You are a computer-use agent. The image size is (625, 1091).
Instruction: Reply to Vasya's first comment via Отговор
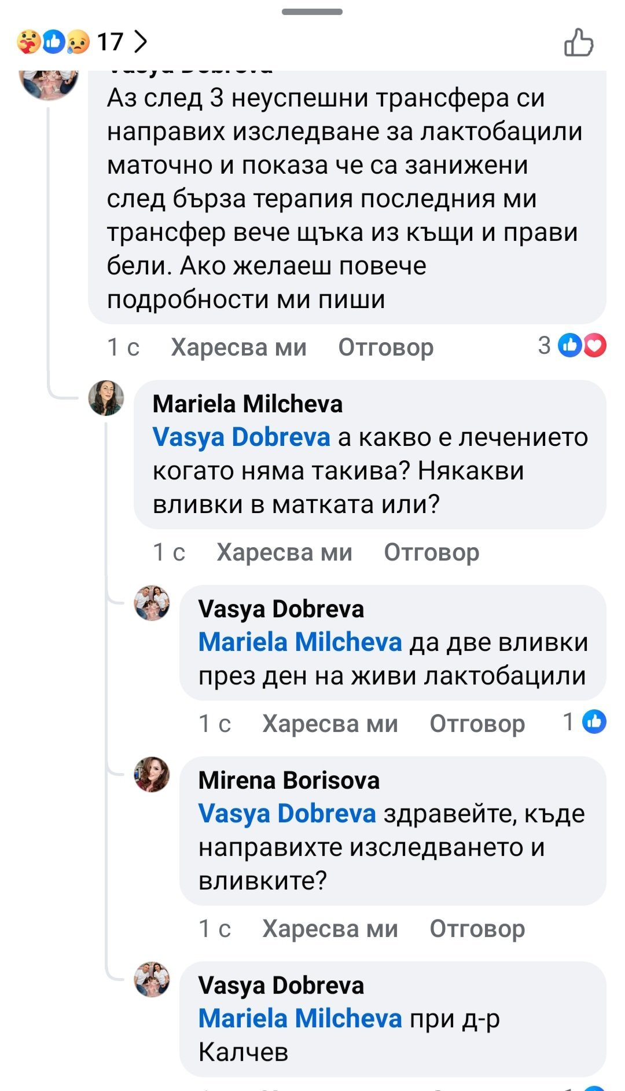[385, 347]
